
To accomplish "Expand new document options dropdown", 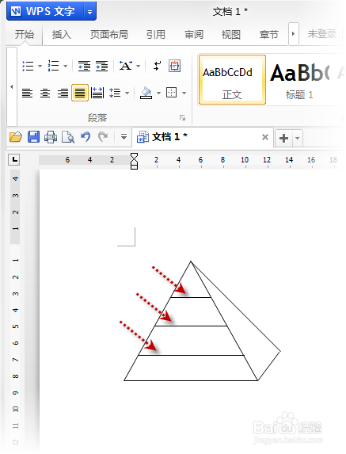I will click(298, 138).
